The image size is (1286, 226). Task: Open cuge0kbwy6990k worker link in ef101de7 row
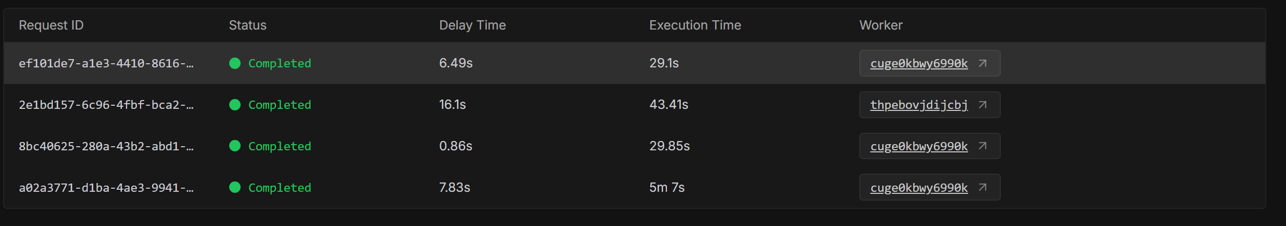[x=919, y=63]
